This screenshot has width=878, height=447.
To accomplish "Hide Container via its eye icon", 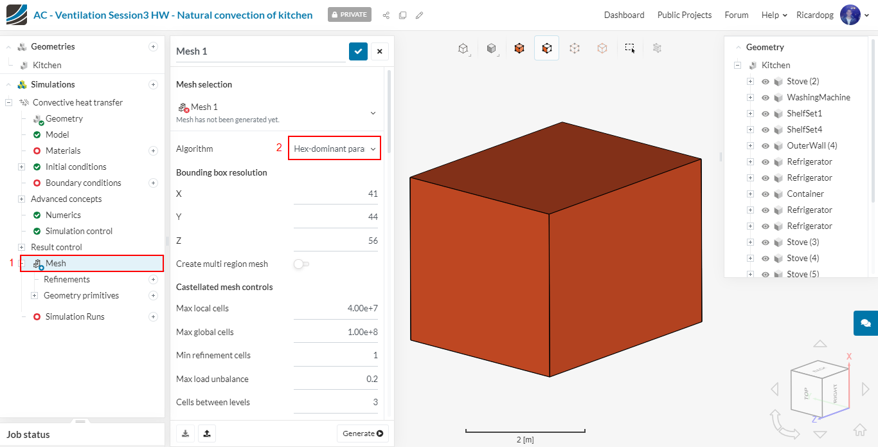I will 766,194.
